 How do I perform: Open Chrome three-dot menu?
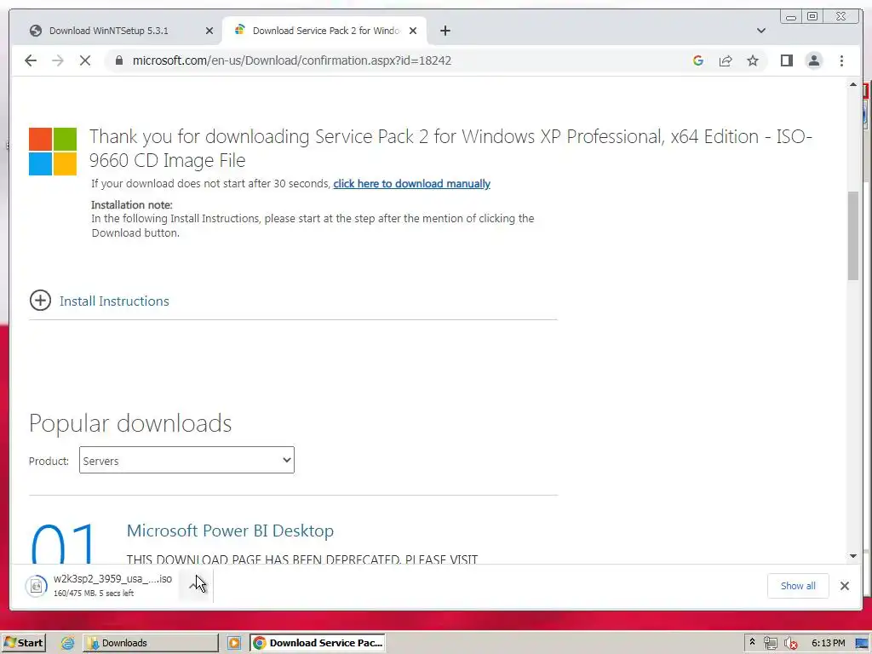(x=841, y=60)
